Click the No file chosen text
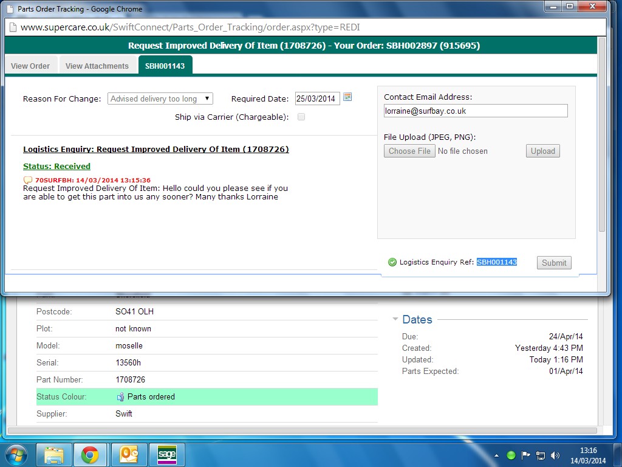622x467 pixels. [x=462, y=151]
